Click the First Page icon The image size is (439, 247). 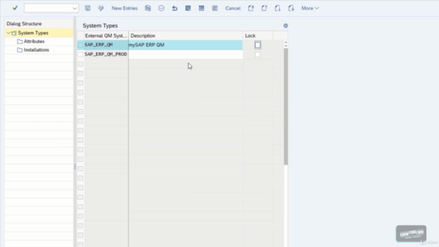pos(251,8)
